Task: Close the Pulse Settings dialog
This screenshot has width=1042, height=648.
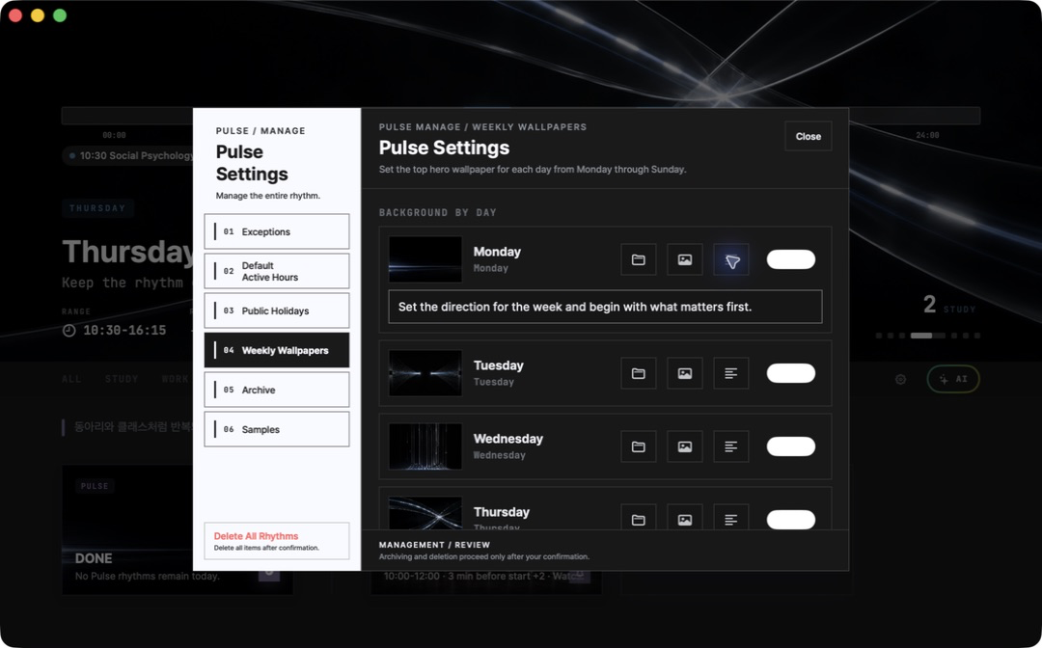Action: click(809, 136)
